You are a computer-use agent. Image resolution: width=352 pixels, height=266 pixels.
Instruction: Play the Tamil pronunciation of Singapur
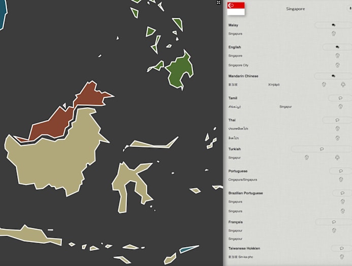pyautogui.click(x=340, y=107)
